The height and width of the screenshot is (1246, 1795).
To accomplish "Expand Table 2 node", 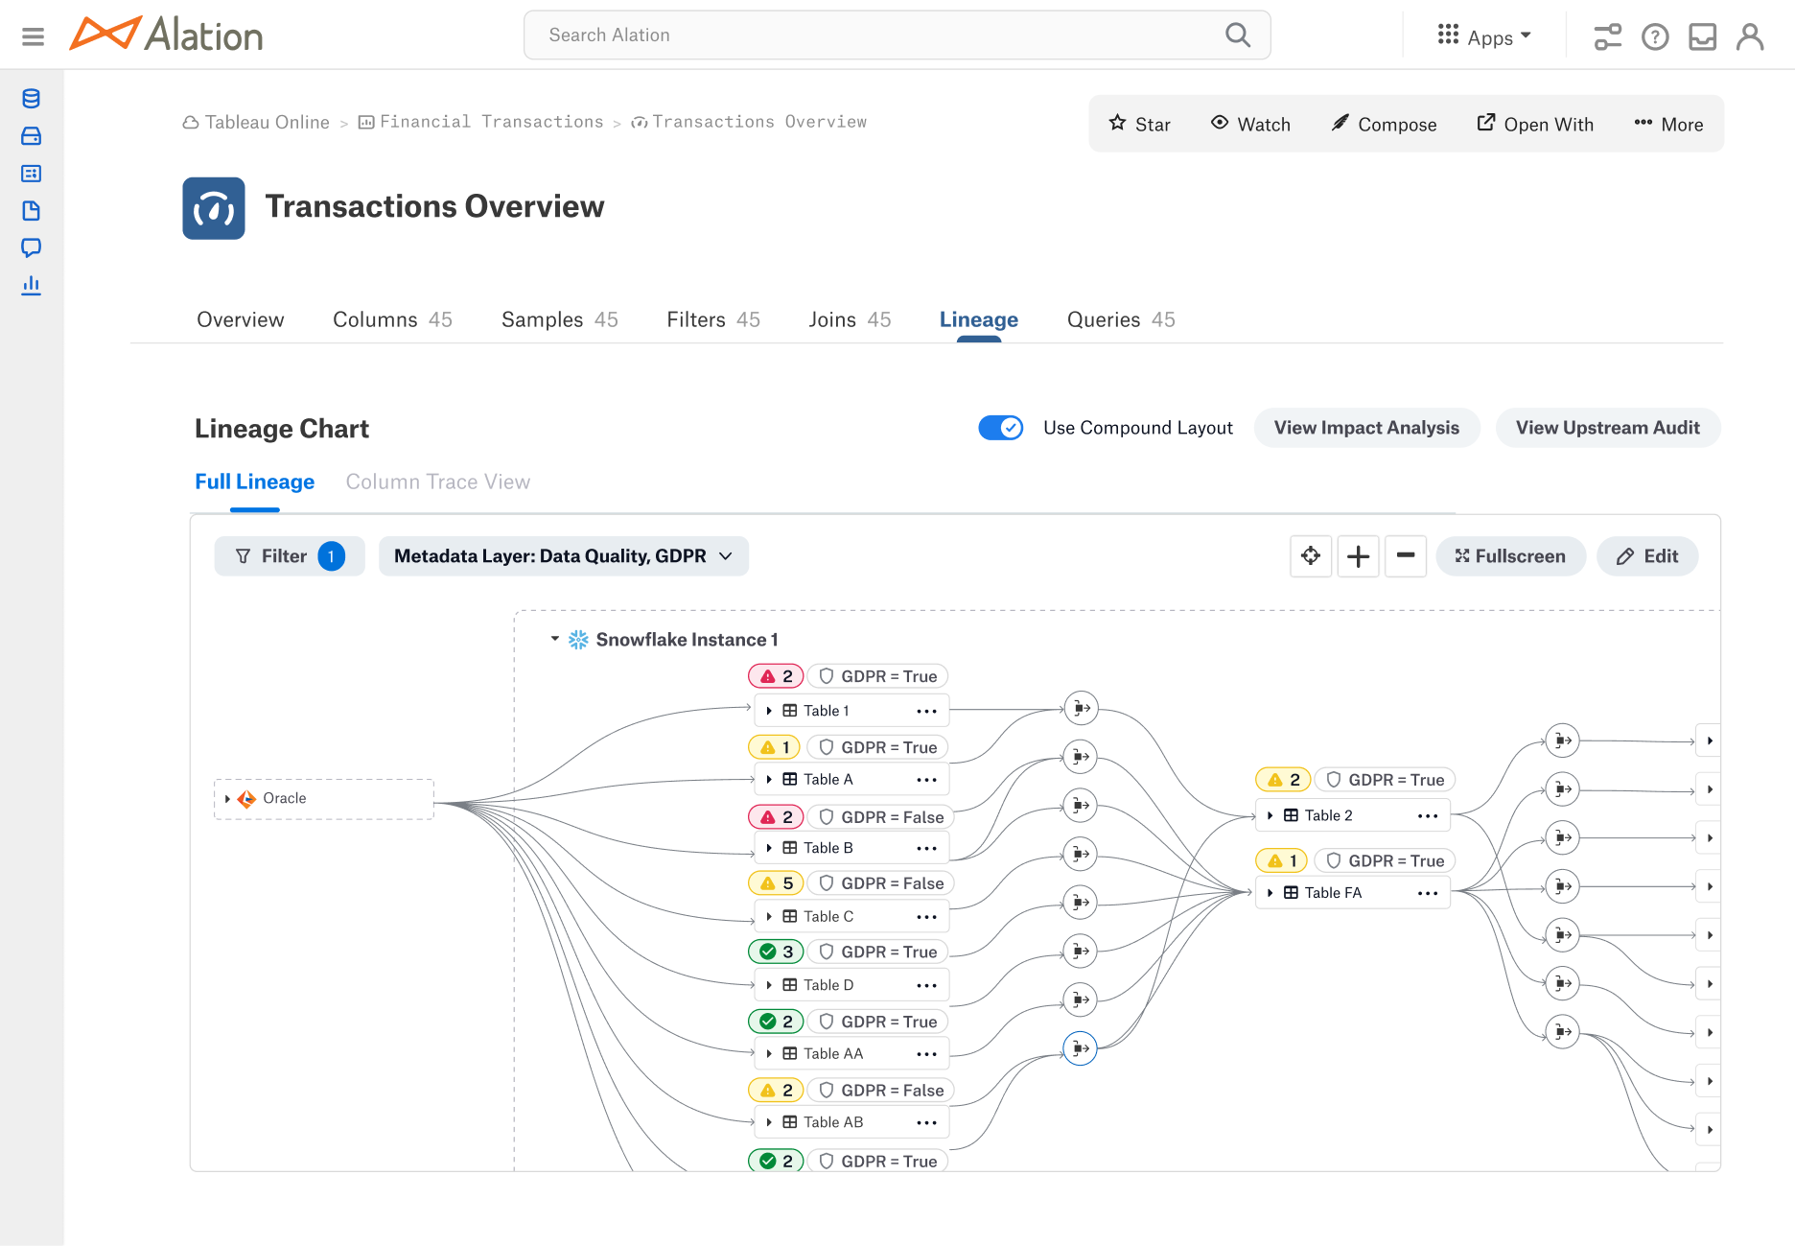I will [1270, 815].
